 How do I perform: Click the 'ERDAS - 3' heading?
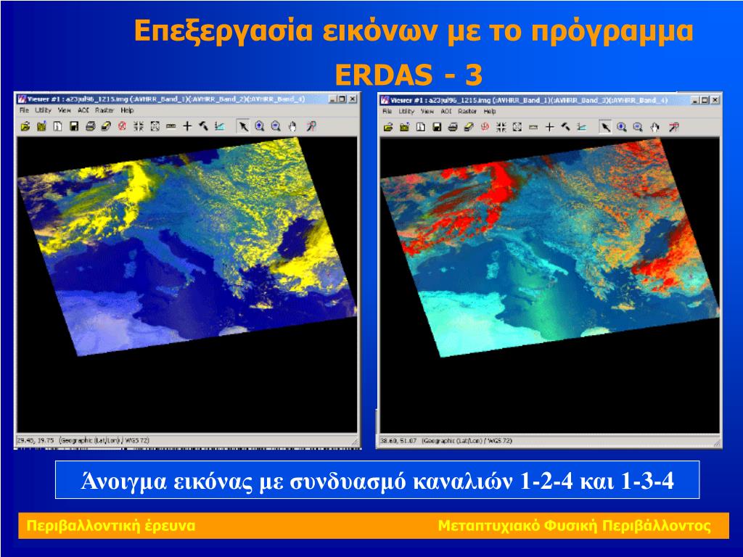pyautogui.click(x=409, y=75)
